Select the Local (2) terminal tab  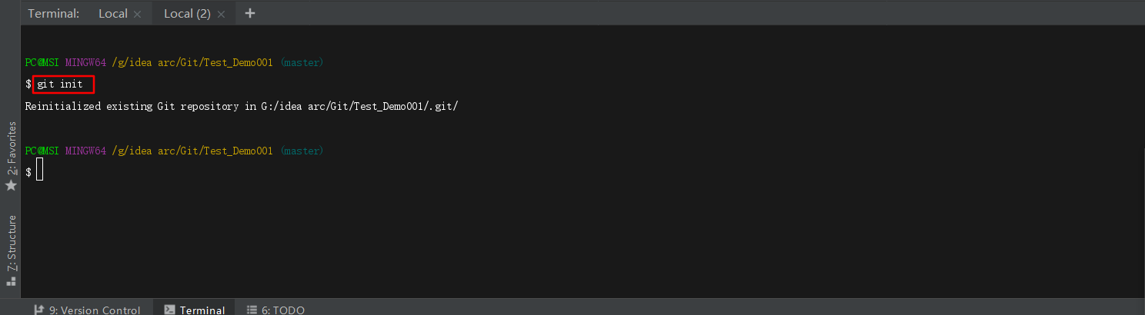pyautogui.click(x=187, y=13)
